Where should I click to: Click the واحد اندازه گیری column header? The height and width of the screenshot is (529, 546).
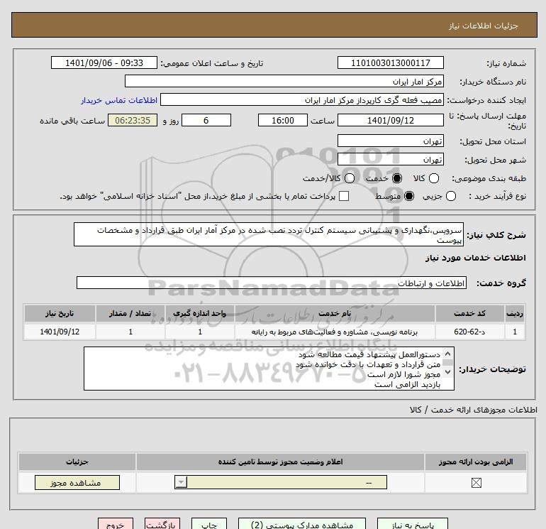(x=200, y=313)
